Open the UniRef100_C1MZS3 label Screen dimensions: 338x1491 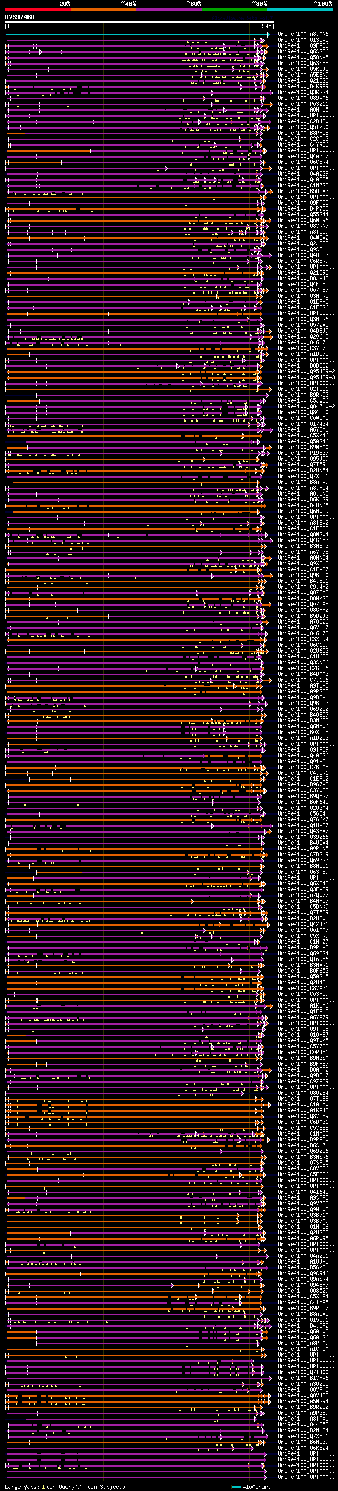[303, 185]
